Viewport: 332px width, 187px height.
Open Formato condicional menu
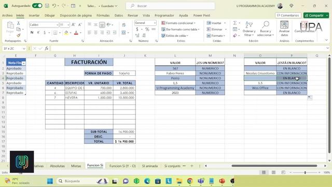(x=178, y=23)
